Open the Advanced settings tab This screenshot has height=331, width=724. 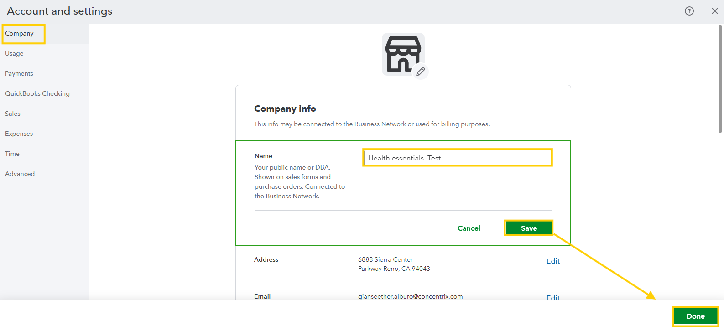(20, 174)
